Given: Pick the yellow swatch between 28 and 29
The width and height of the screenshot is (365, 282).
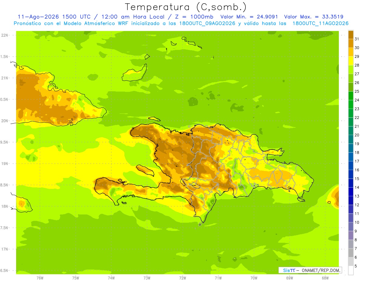Looking at the screenshot, I should [351, 61].
